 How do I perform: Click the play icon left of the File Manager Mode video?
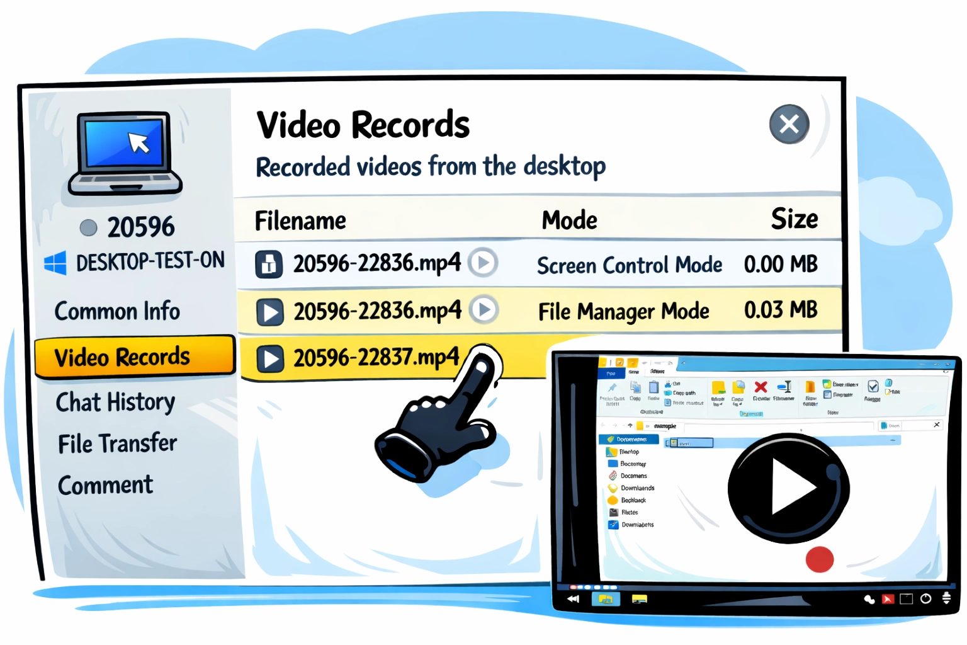(x=270, y=312)
